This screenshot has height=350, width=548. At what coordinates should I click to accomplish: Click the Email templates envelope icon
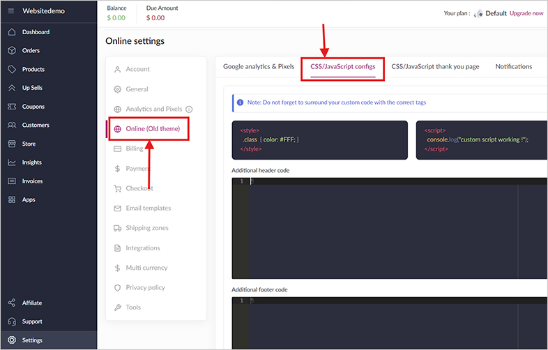[x=117, y=208]
